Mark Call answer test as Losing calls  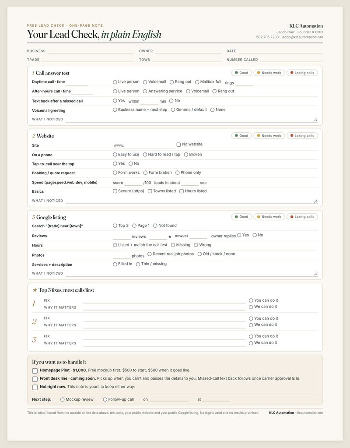[x=302, y=73]
